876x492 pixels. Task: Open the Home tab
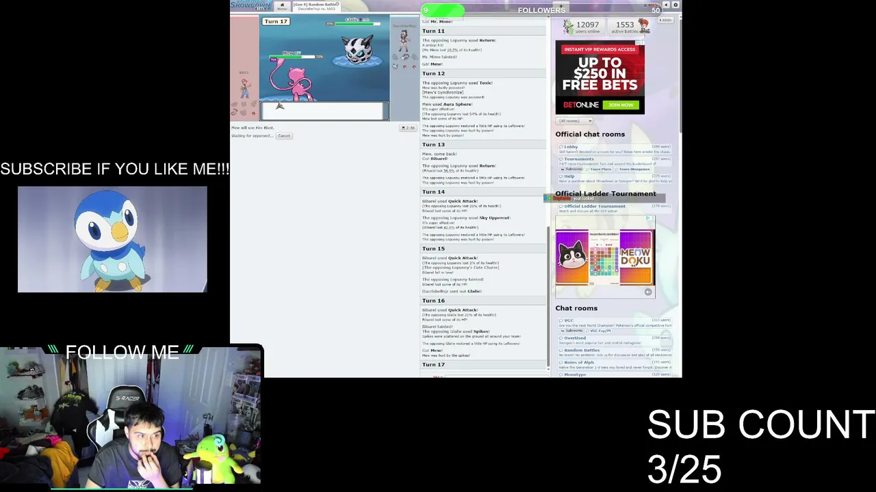[x=281, y=7]
